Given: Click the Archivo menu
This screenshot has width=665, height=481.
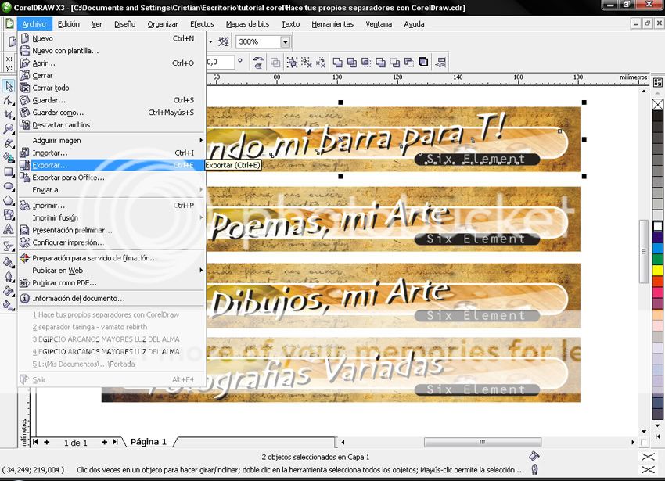Looking at the screenshot, I should pos(34,24).
